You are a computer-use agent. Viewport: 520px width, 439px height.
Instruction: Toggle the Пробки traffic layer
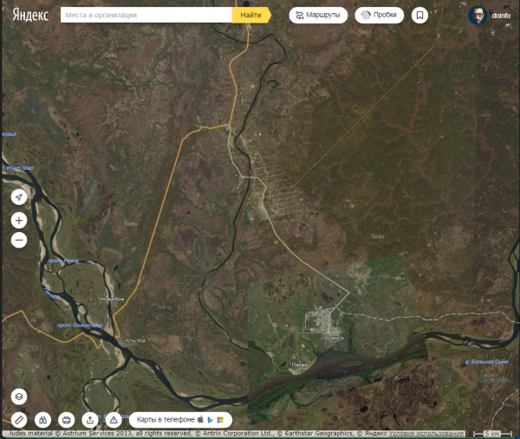tap(379, 16)
